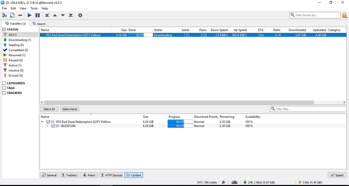Click the Filter torrent list search field

[x=315, y=15]
